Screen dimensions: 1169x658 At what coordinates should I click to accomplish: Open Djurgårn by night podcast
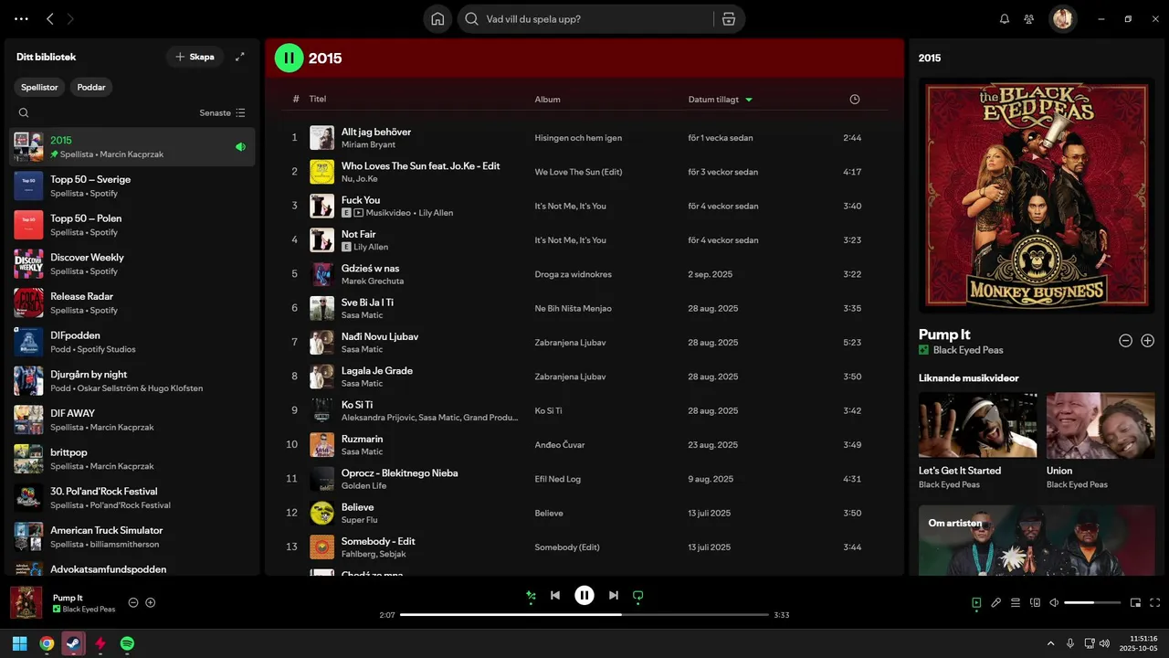[132, 381]
